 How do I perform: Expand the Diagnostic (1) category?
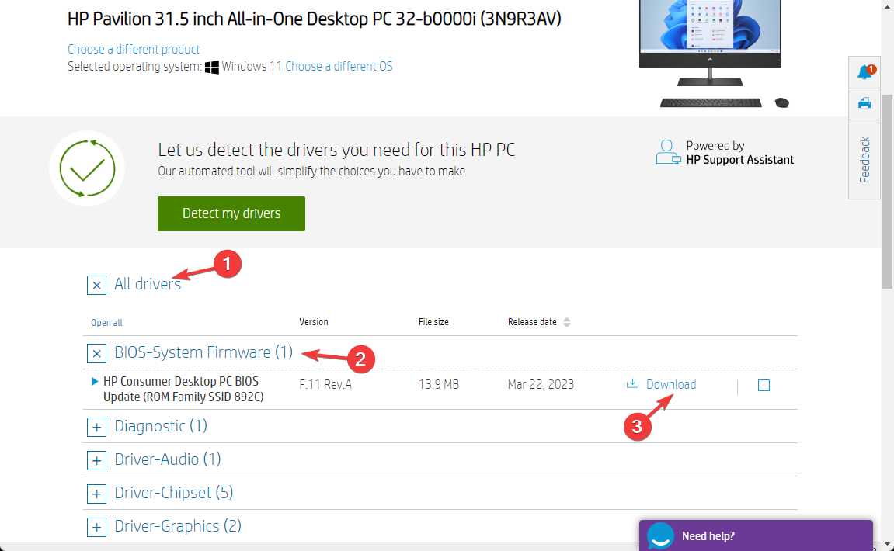96,427
